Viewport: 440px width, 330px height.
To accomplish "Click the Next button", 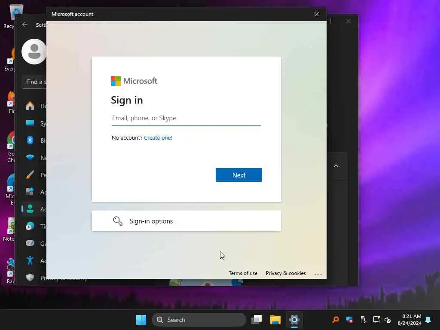I will (239, 175).
